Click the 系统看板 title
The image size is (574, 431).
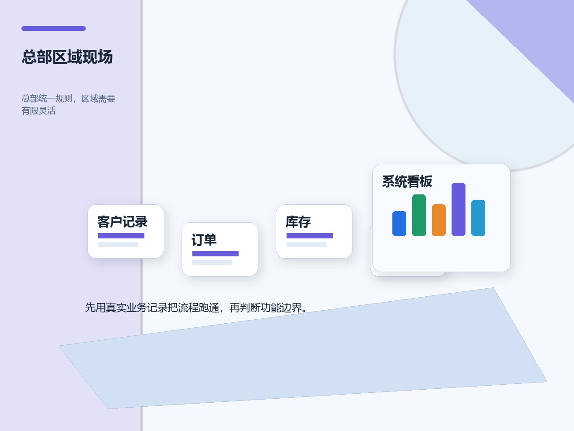pos(407,181)
